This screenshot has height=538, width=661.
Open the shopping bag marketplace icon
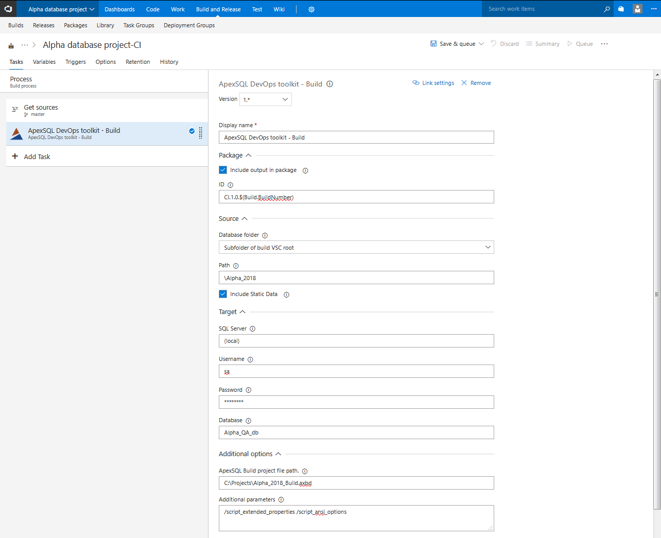pyautogui.click(x=621, y=9)
